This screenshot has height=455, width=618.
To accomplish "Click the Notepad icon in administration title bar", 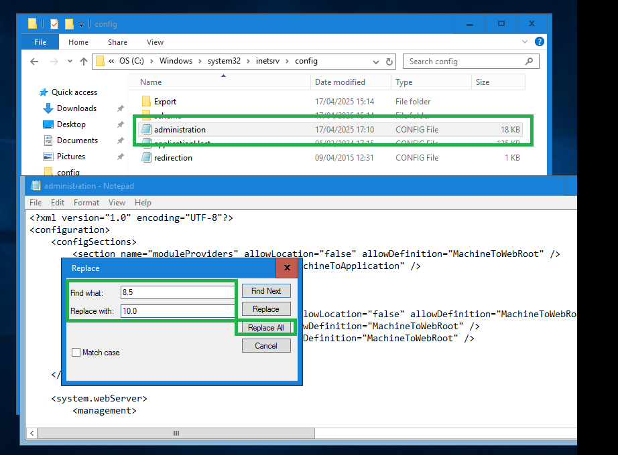I will tap(36, 185).
